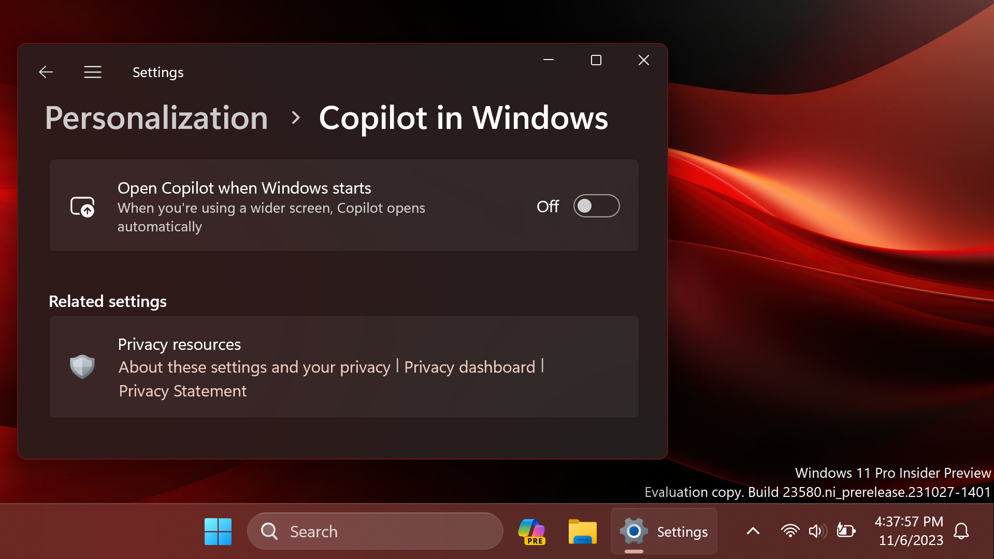
Task: Toggle Open Copilot when Windows starts
Action: click(596, 206)
